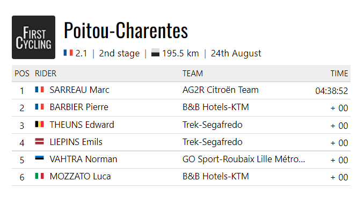Click the TIME column header

[339, 74]
